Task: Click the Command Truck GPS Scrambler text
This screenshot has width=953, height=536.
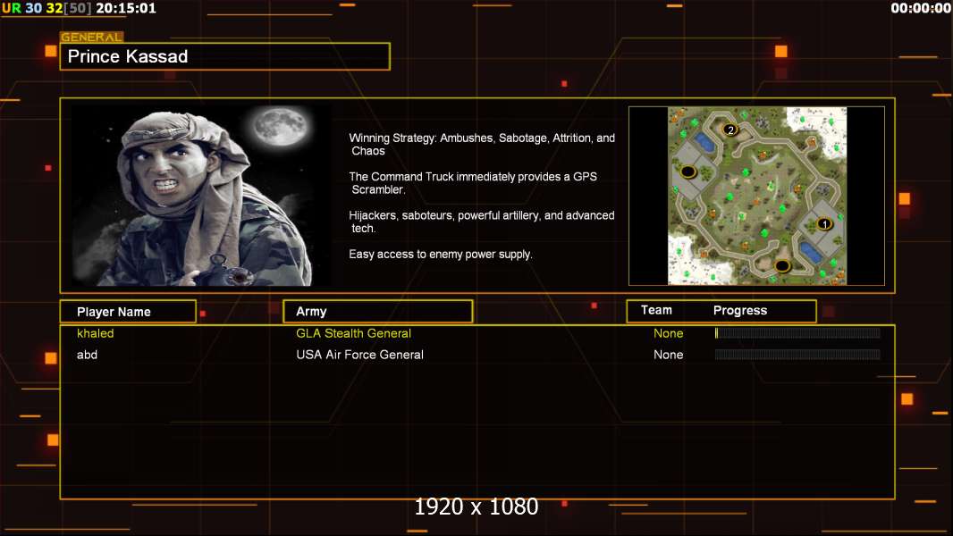Action: pyautogui.click(x=473, y=183)
